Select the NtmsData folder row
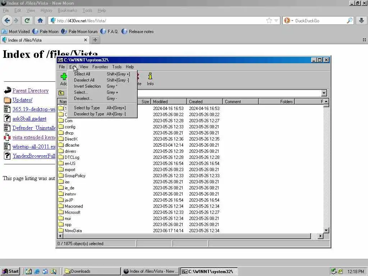 click(x=190, y=230)
